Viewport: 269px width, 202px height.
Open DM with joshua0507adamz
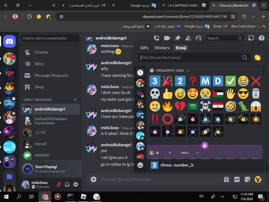coord(50,121)
